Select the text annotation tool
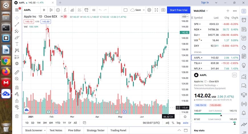 pyautogui.click(x=17, y=44)
